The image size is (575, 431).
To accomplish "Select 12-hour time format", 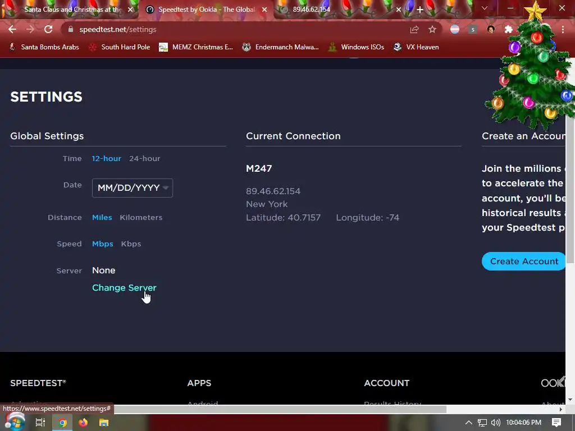I will point(106,158).
